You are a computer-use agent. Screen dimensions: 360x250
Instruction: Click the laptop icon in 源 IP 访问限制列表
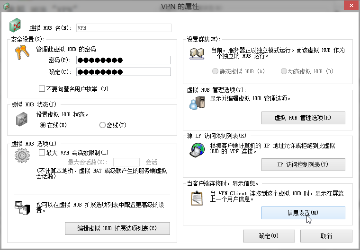197,150
